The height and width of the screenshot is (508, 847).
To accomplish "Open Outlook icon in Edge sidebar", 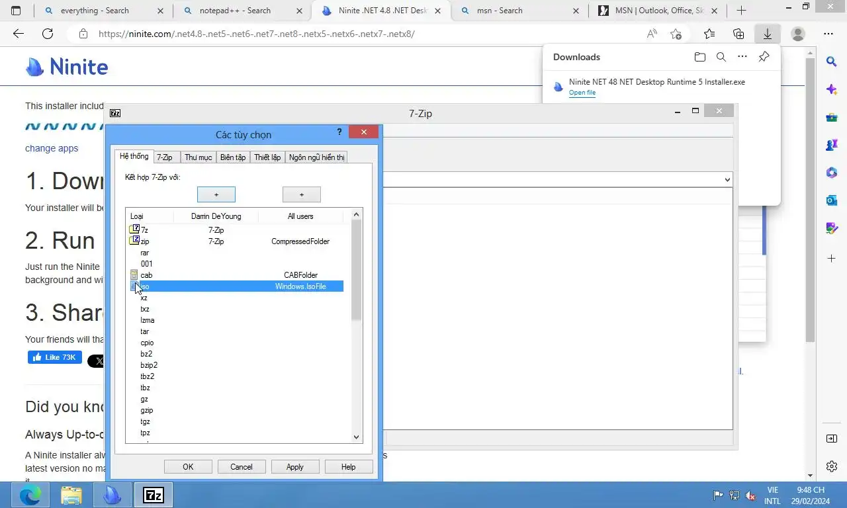I will click(832, 200).
